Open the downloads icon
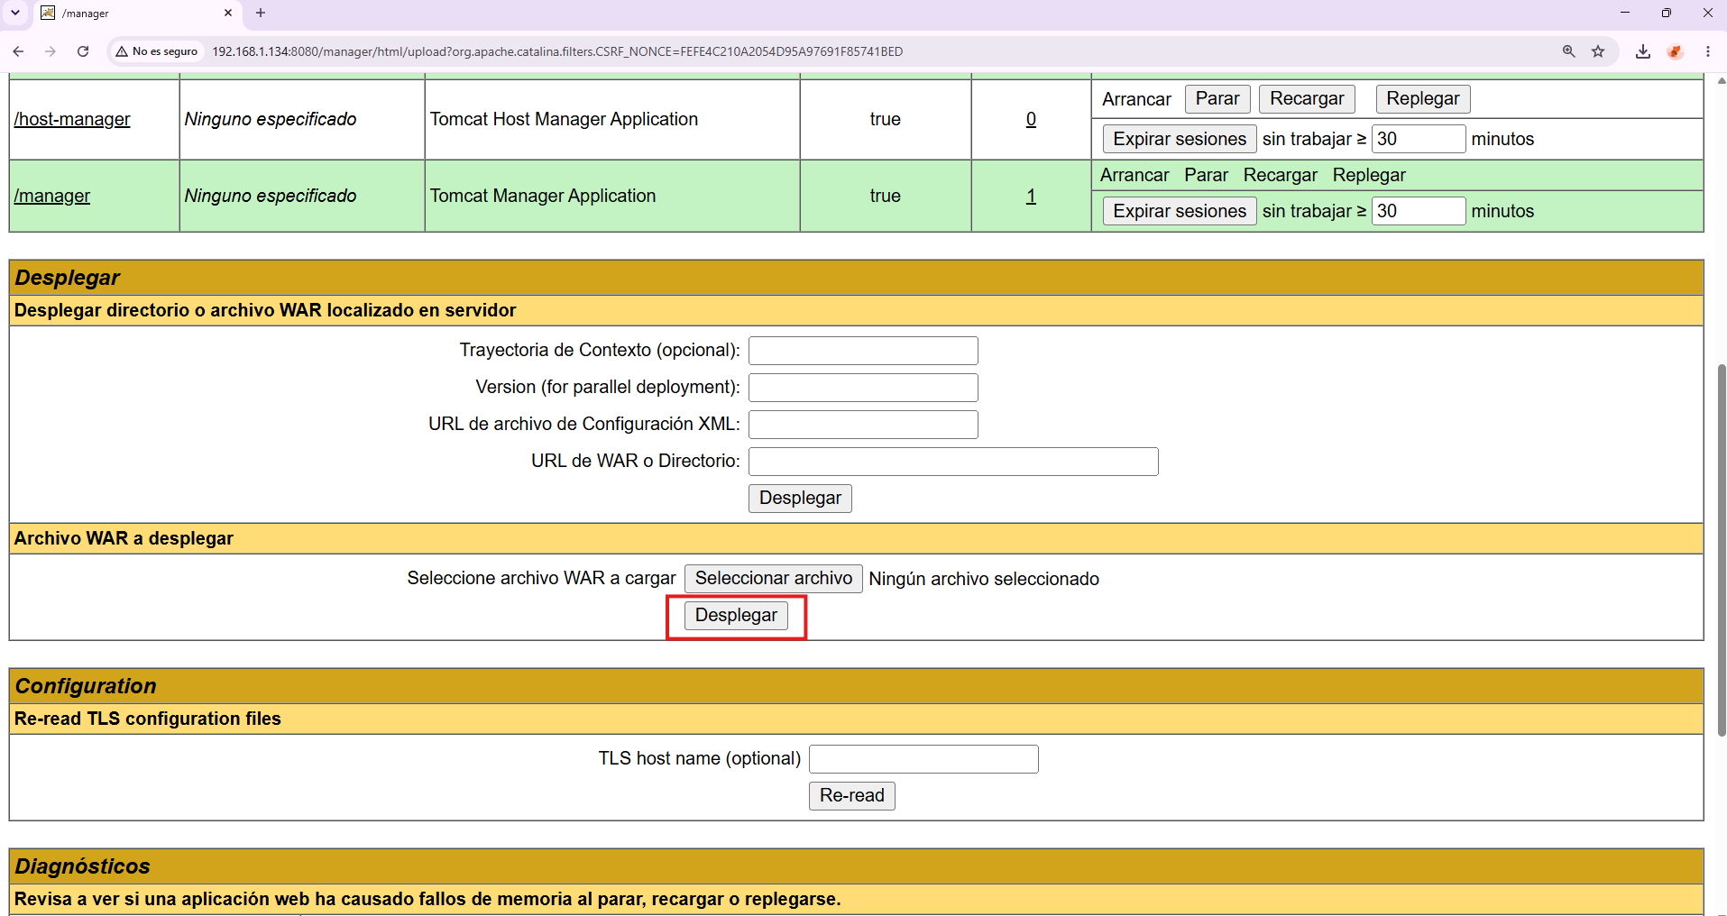The width and height of the screenshot is (1727, 916). (1643, 51)
